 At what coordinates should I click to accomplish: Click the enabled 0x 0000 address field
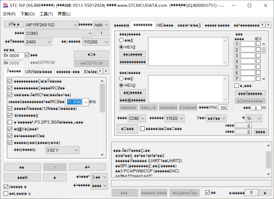(x=14, y=55)
